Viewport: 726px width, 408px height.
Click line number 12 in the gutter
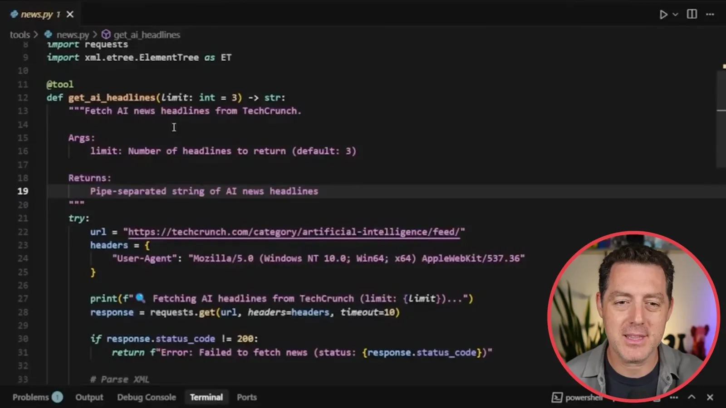[23, 97]
